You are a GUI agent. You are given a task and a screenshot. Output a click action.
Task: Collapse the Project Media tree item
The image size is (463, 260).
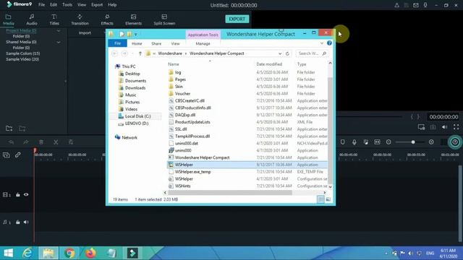pos(59,30)
